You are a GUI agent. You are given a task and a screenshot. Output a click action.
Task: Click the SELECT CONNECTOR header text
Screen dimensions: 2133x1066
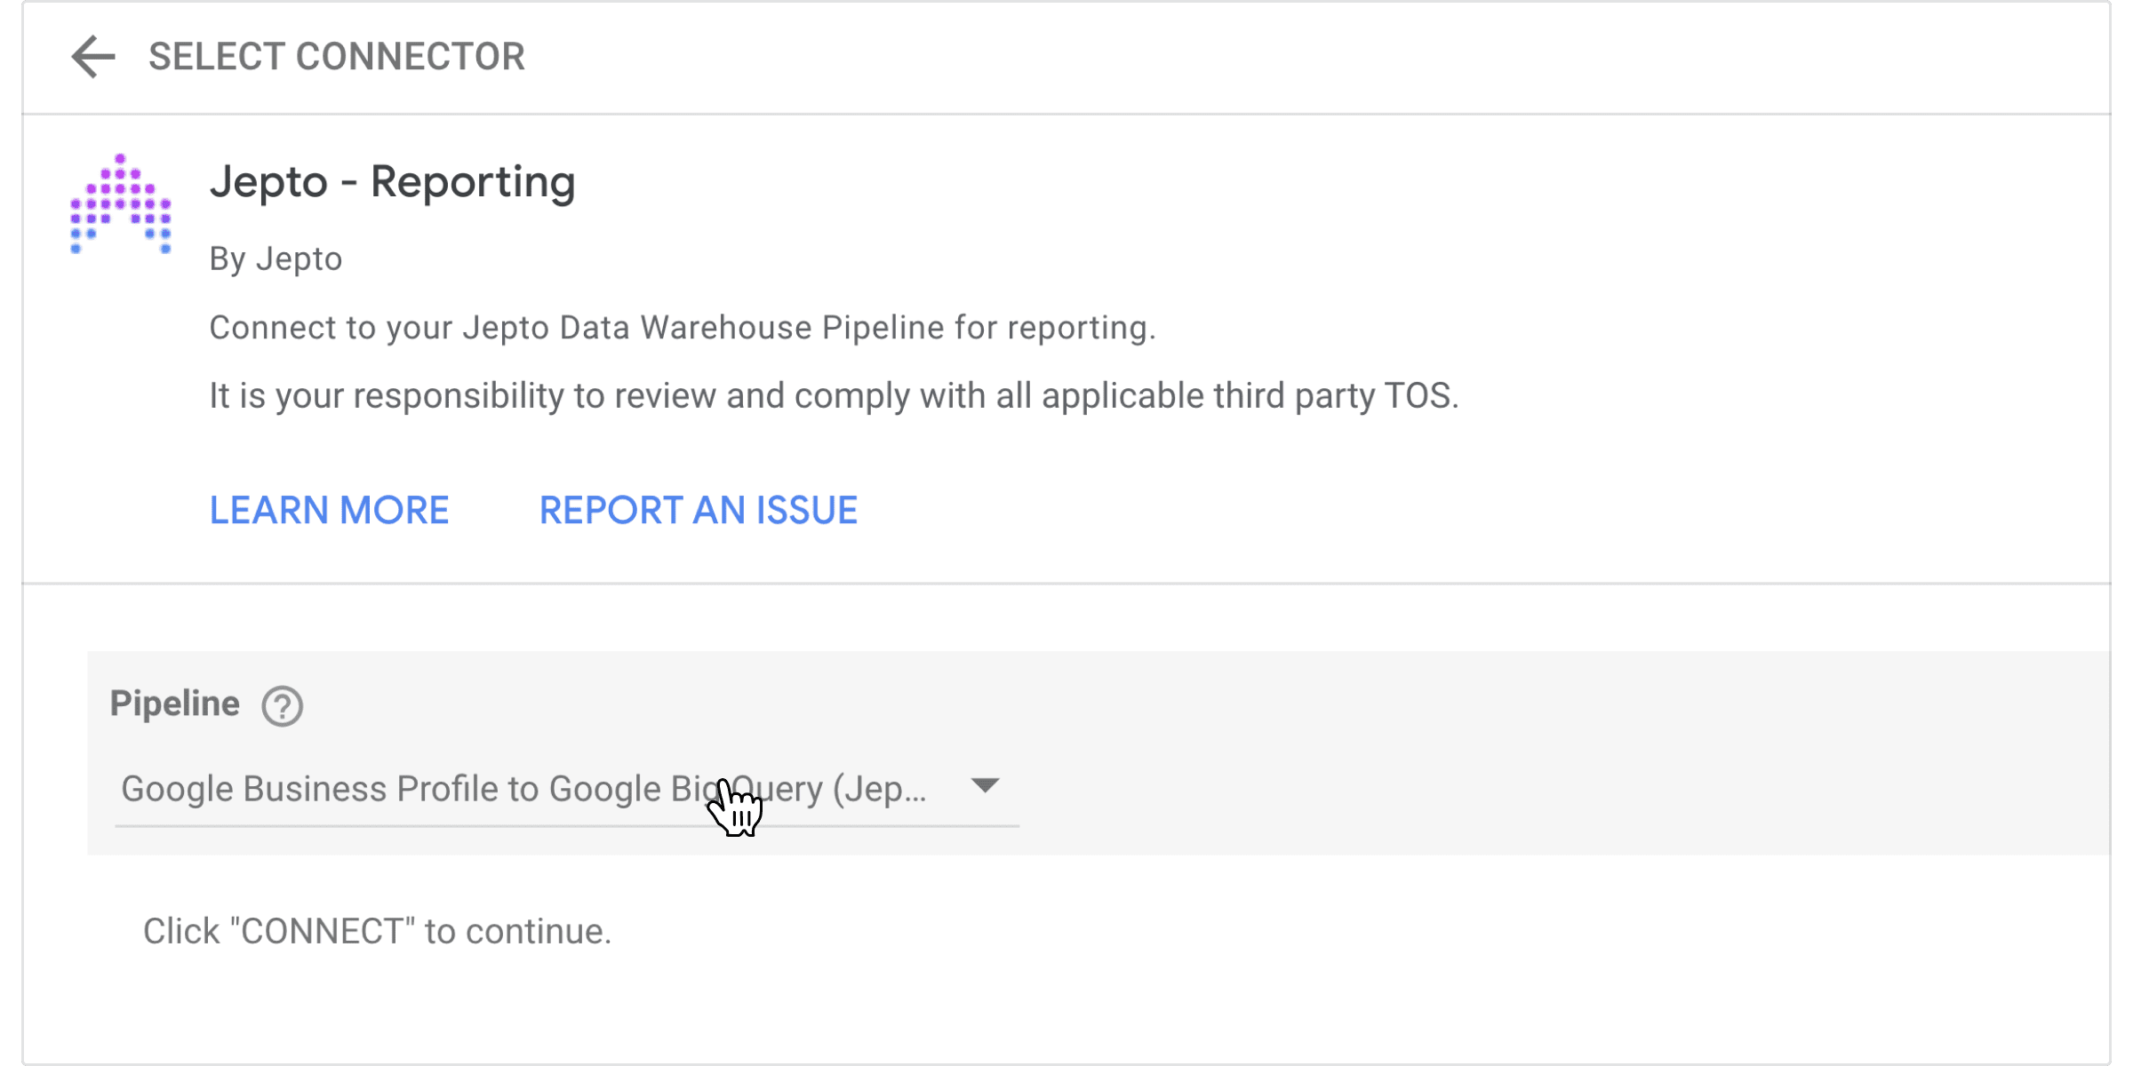(337, 57)
